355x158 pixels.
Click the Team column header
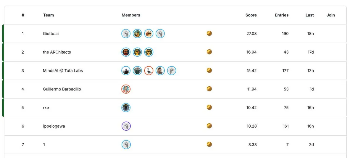49,15
